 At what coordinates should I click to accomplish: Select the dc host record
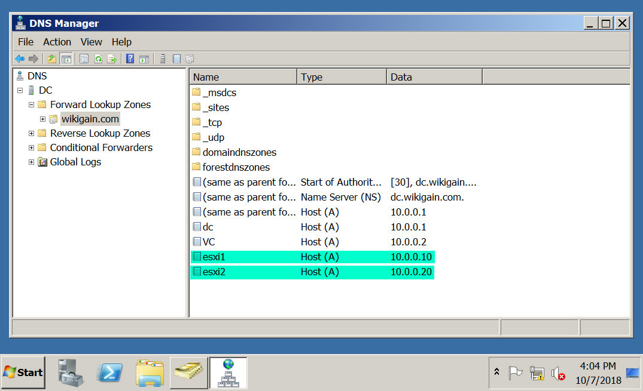click(310, 227)
